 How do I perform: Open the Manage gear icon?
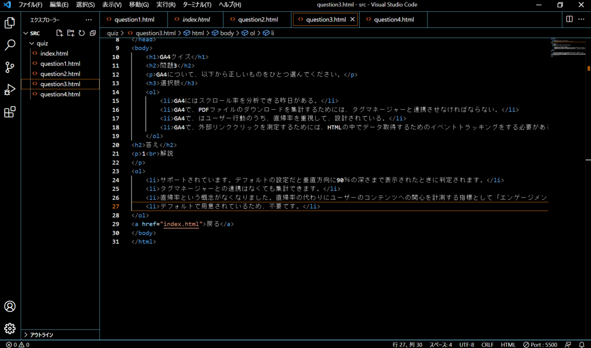click(x=10, y=328)
